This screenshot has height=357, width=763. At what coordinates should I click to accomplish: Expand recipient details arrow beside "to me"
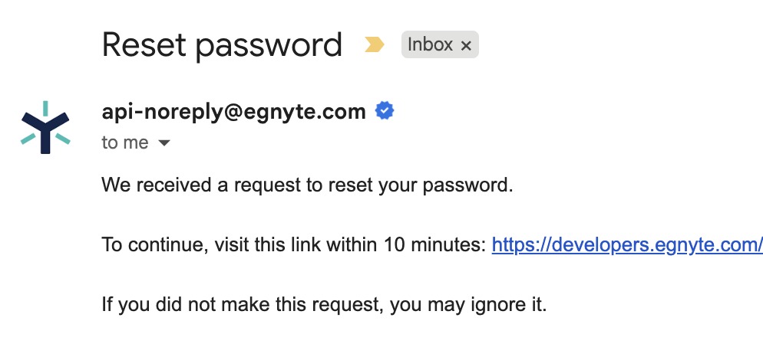[x=163, y=143]
